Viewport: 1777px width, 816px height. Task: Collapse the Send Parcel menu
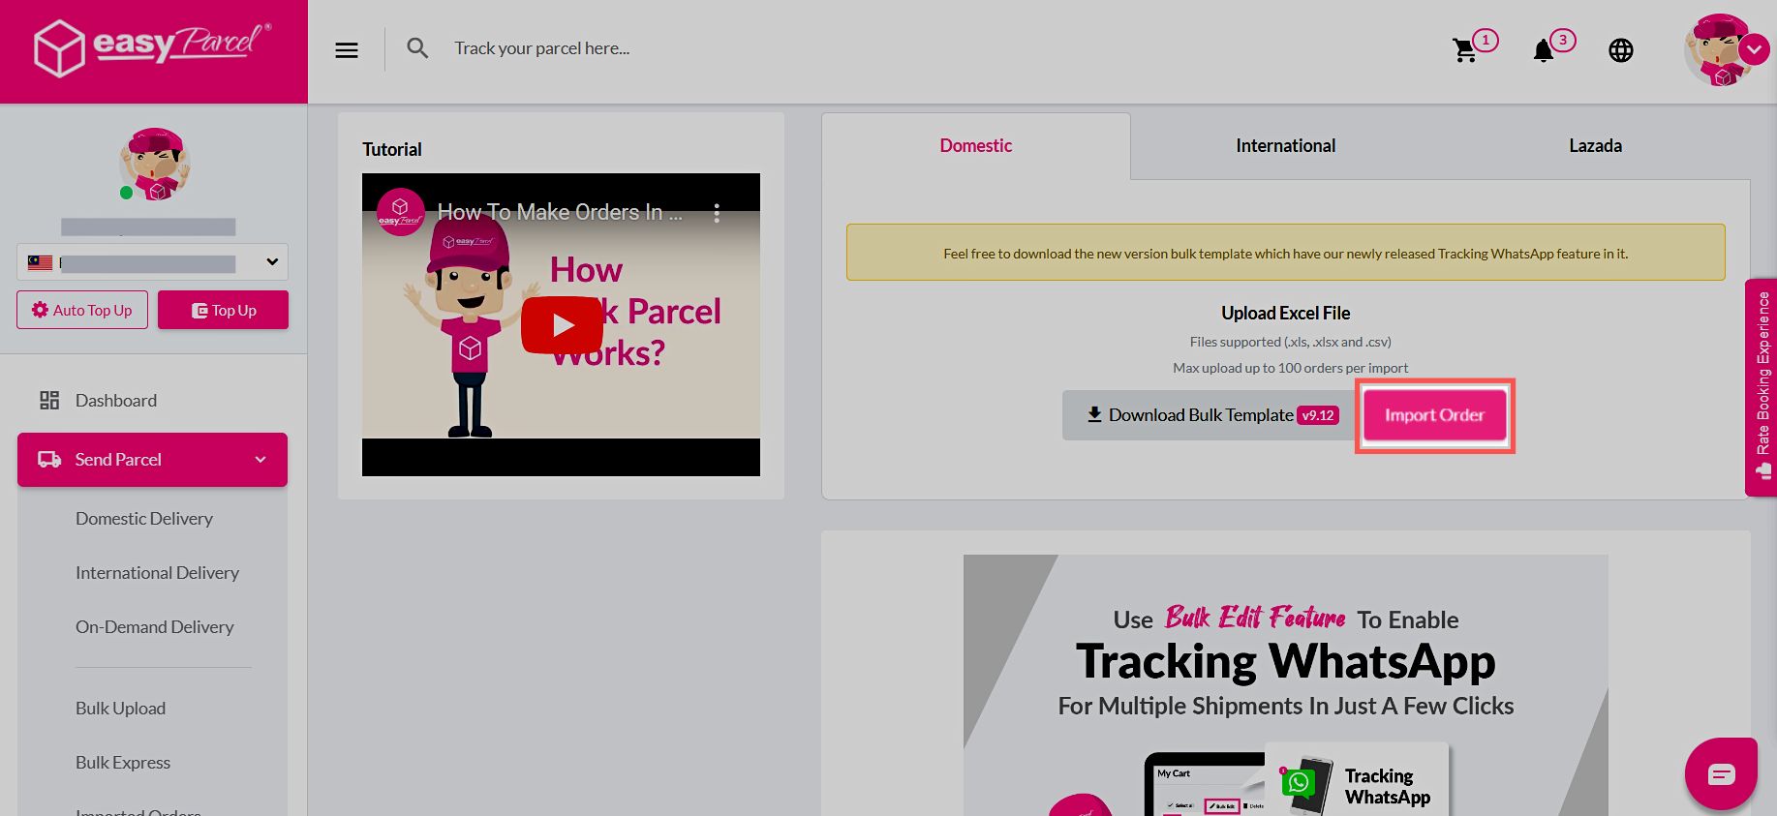(152, 460)
